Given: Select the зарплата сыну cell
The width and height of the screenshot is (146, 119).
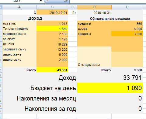Looking at the screenshot, I should point(19,49).
